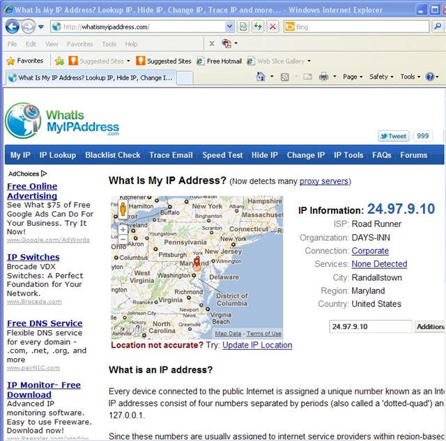Screen dimensions: 446x441
Task: Click the AdChoices triangle icon
Action: coord(44,173)
